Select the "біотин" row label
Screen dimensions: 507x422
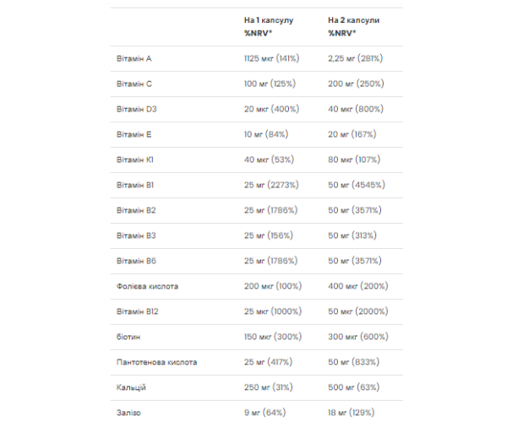point(128,337)
